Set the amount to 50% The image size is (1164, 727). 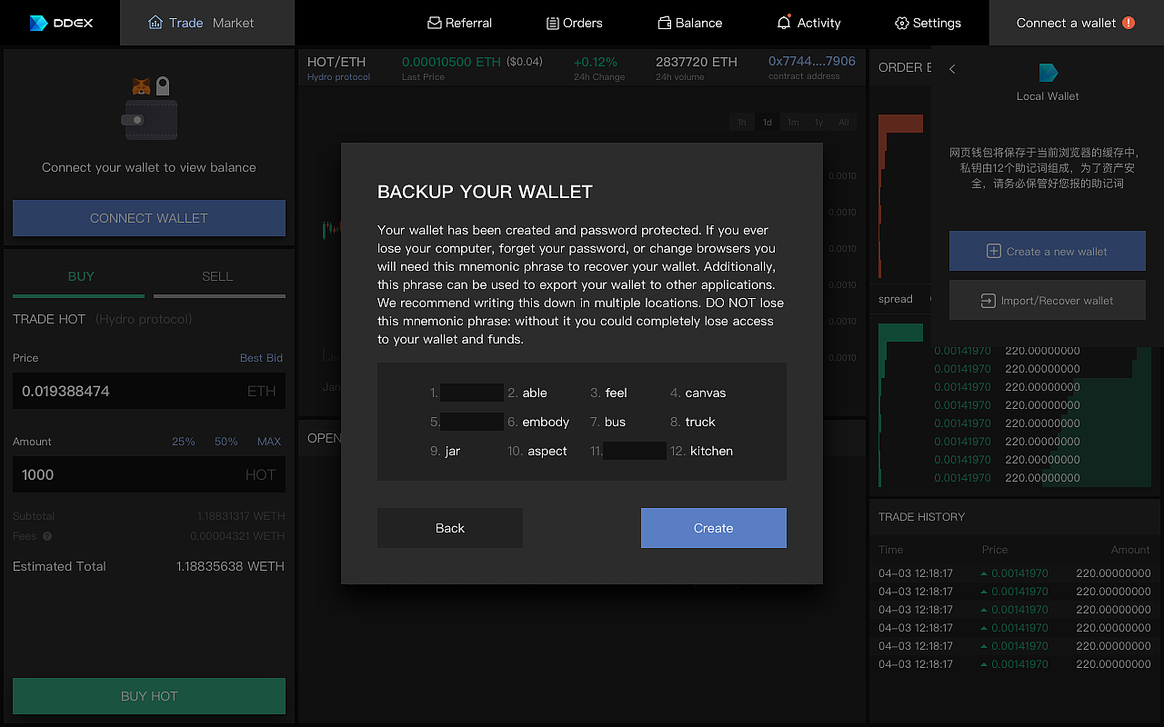(x=226, y=442)
